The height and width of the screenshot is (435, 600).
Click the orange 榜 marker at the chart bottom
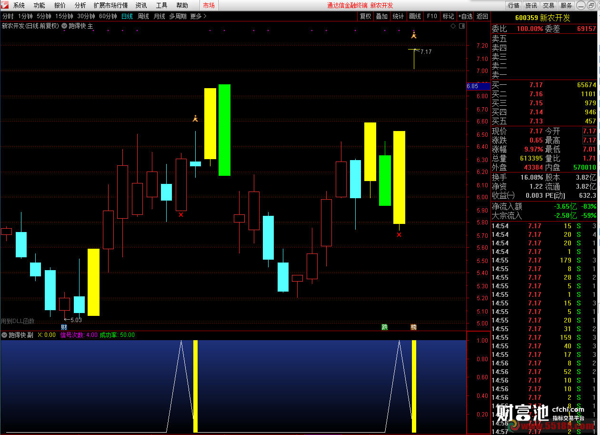[413, 327]
